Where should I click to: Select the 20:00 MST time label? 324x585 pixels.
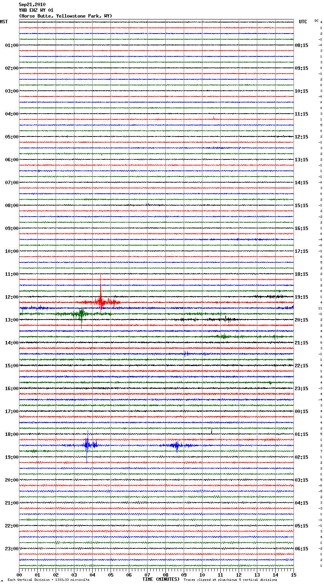pos(12,480)
